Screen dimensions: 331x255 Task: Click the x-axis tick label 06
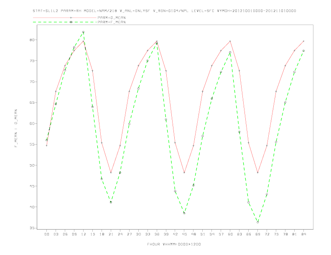pos(65,234)
